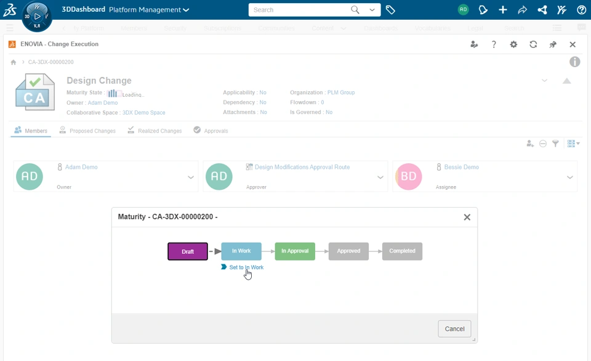The image size is (591, 361).
Task: Close the Maturity dialog
Action: coord(467,217)
